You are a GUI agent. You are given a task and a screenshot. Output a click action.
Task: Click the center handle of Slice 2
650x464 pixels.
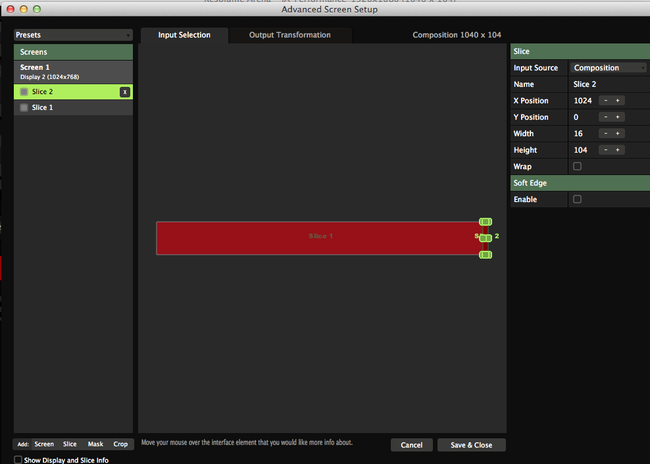tap(486, 238)
